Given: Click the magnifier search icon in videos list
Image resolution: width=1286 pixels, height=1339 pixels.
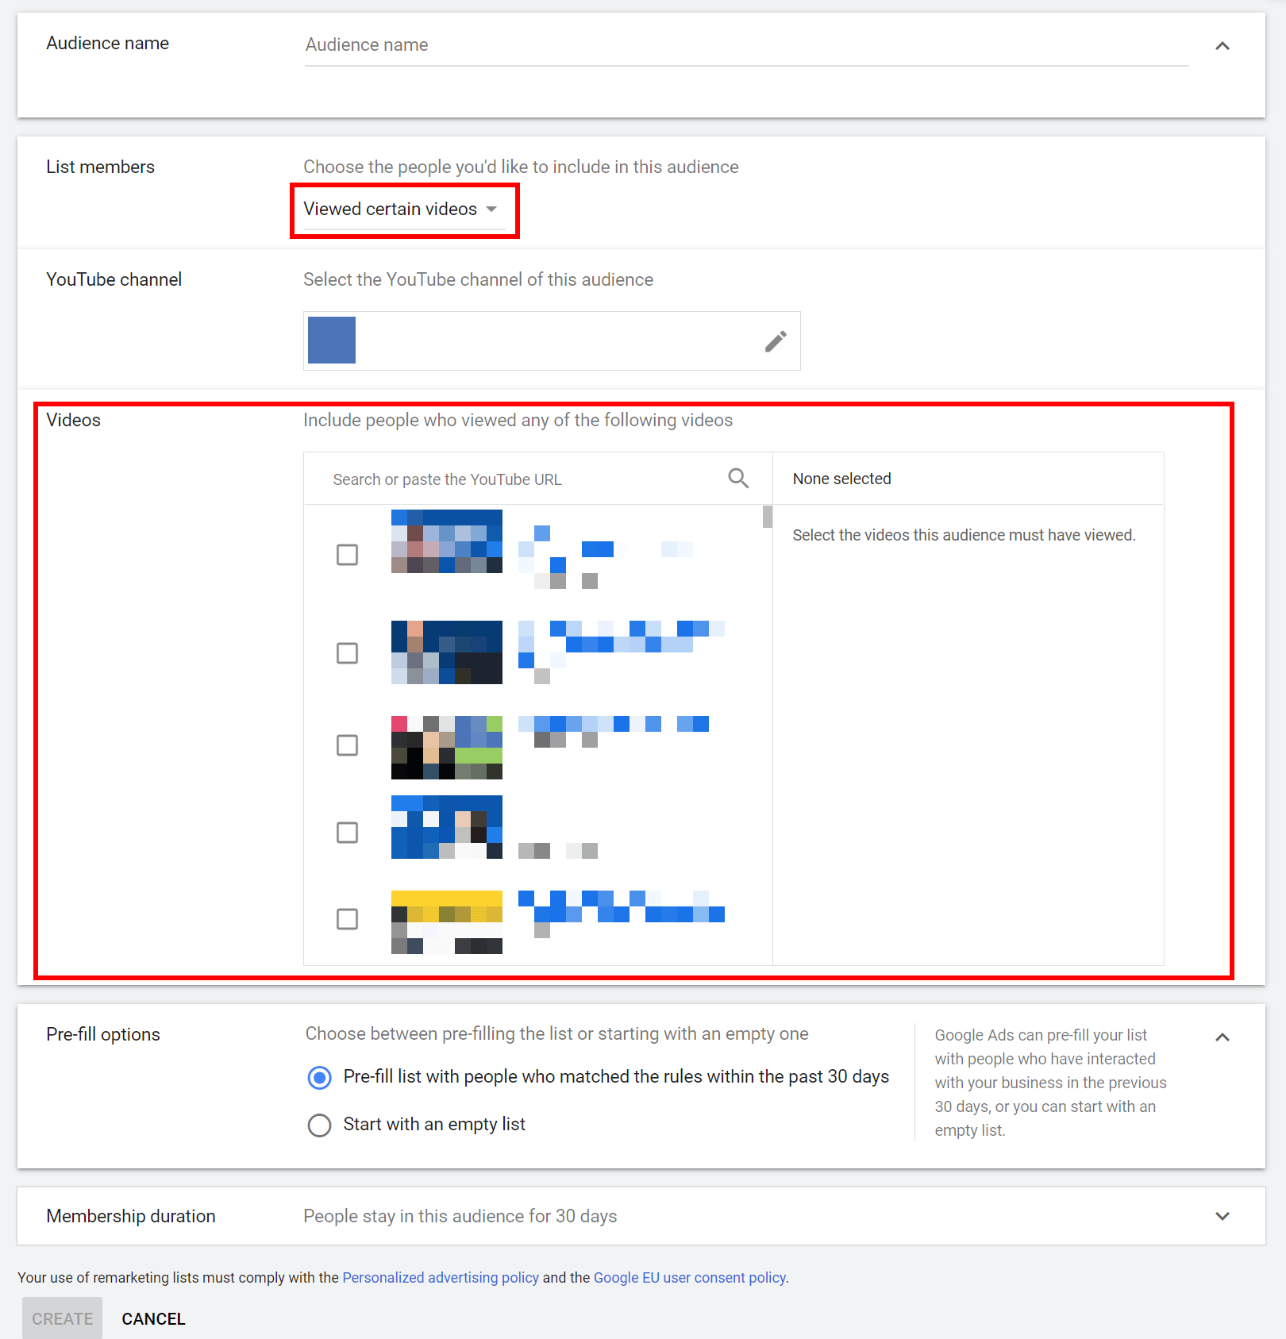Looking at the screenshot, I should click(x=738, y=478).
